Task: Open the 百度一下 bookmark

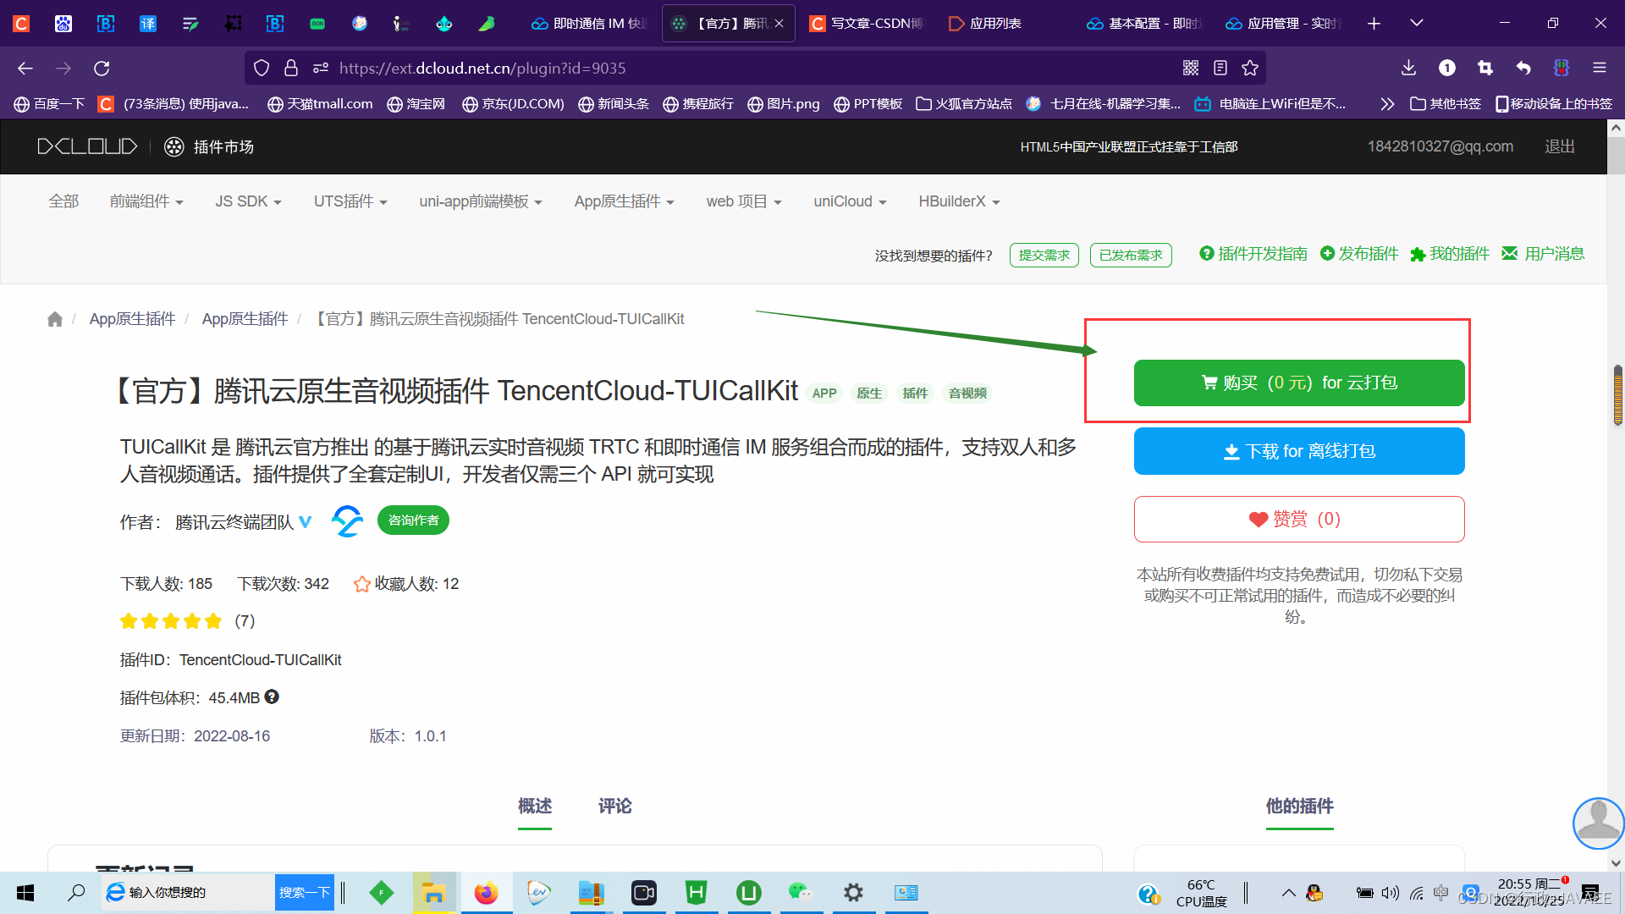Action: [x=50, y=104]
